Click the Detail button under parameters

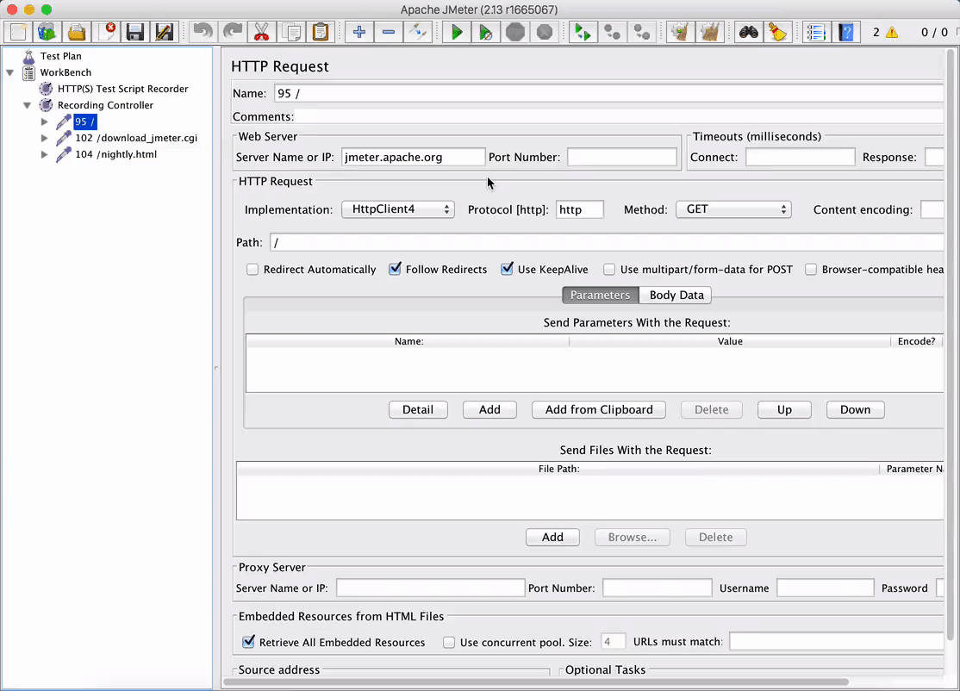point(418,409)
